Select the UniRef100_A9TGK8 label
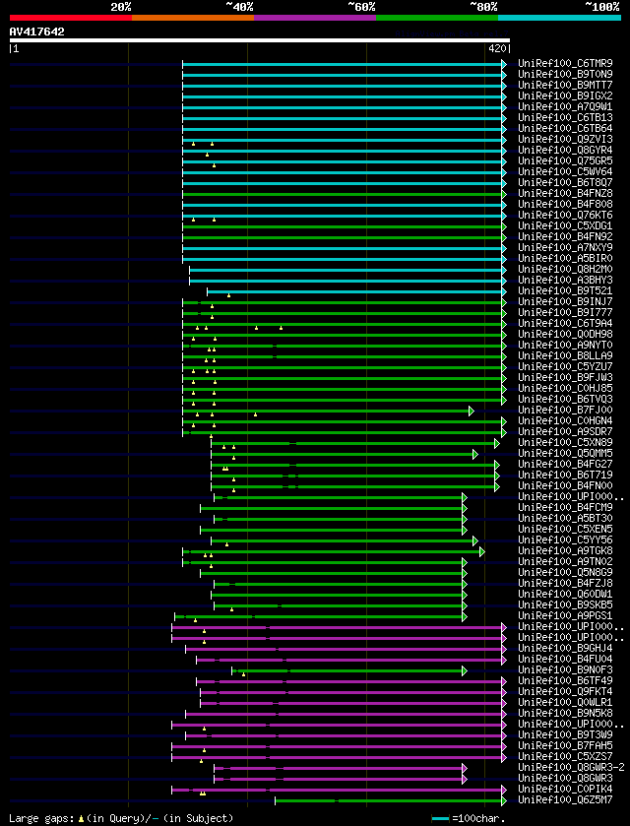The width and height of the screenshot is (630, 826). click(x=565, y=551)
